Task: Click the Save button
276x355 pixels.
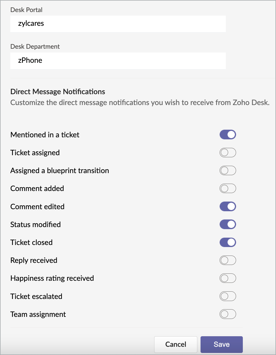Action: pyautogui.click(x=221, y=344)
